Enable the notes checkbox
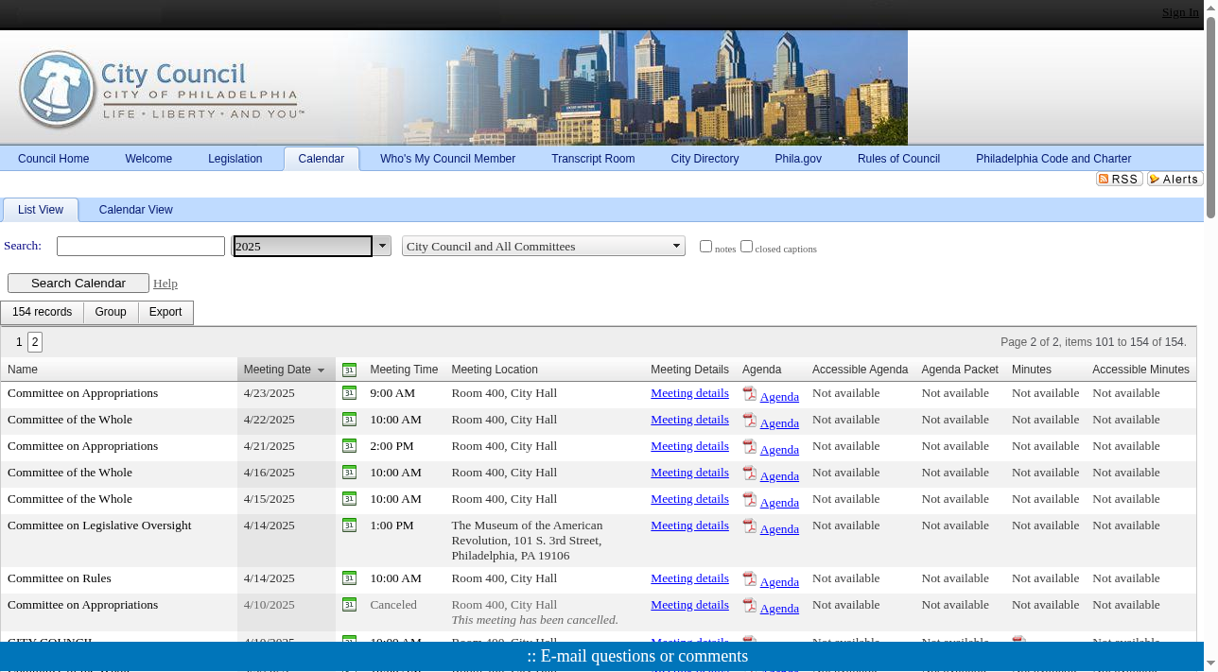 coord(705,247)
